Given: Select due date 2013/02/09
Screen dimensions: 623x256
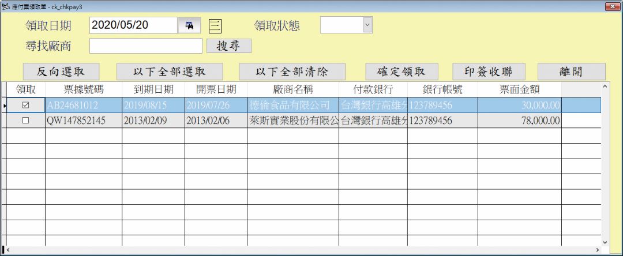Looking at the screenshot, I should pyautogui.click(x=153, y=121).
